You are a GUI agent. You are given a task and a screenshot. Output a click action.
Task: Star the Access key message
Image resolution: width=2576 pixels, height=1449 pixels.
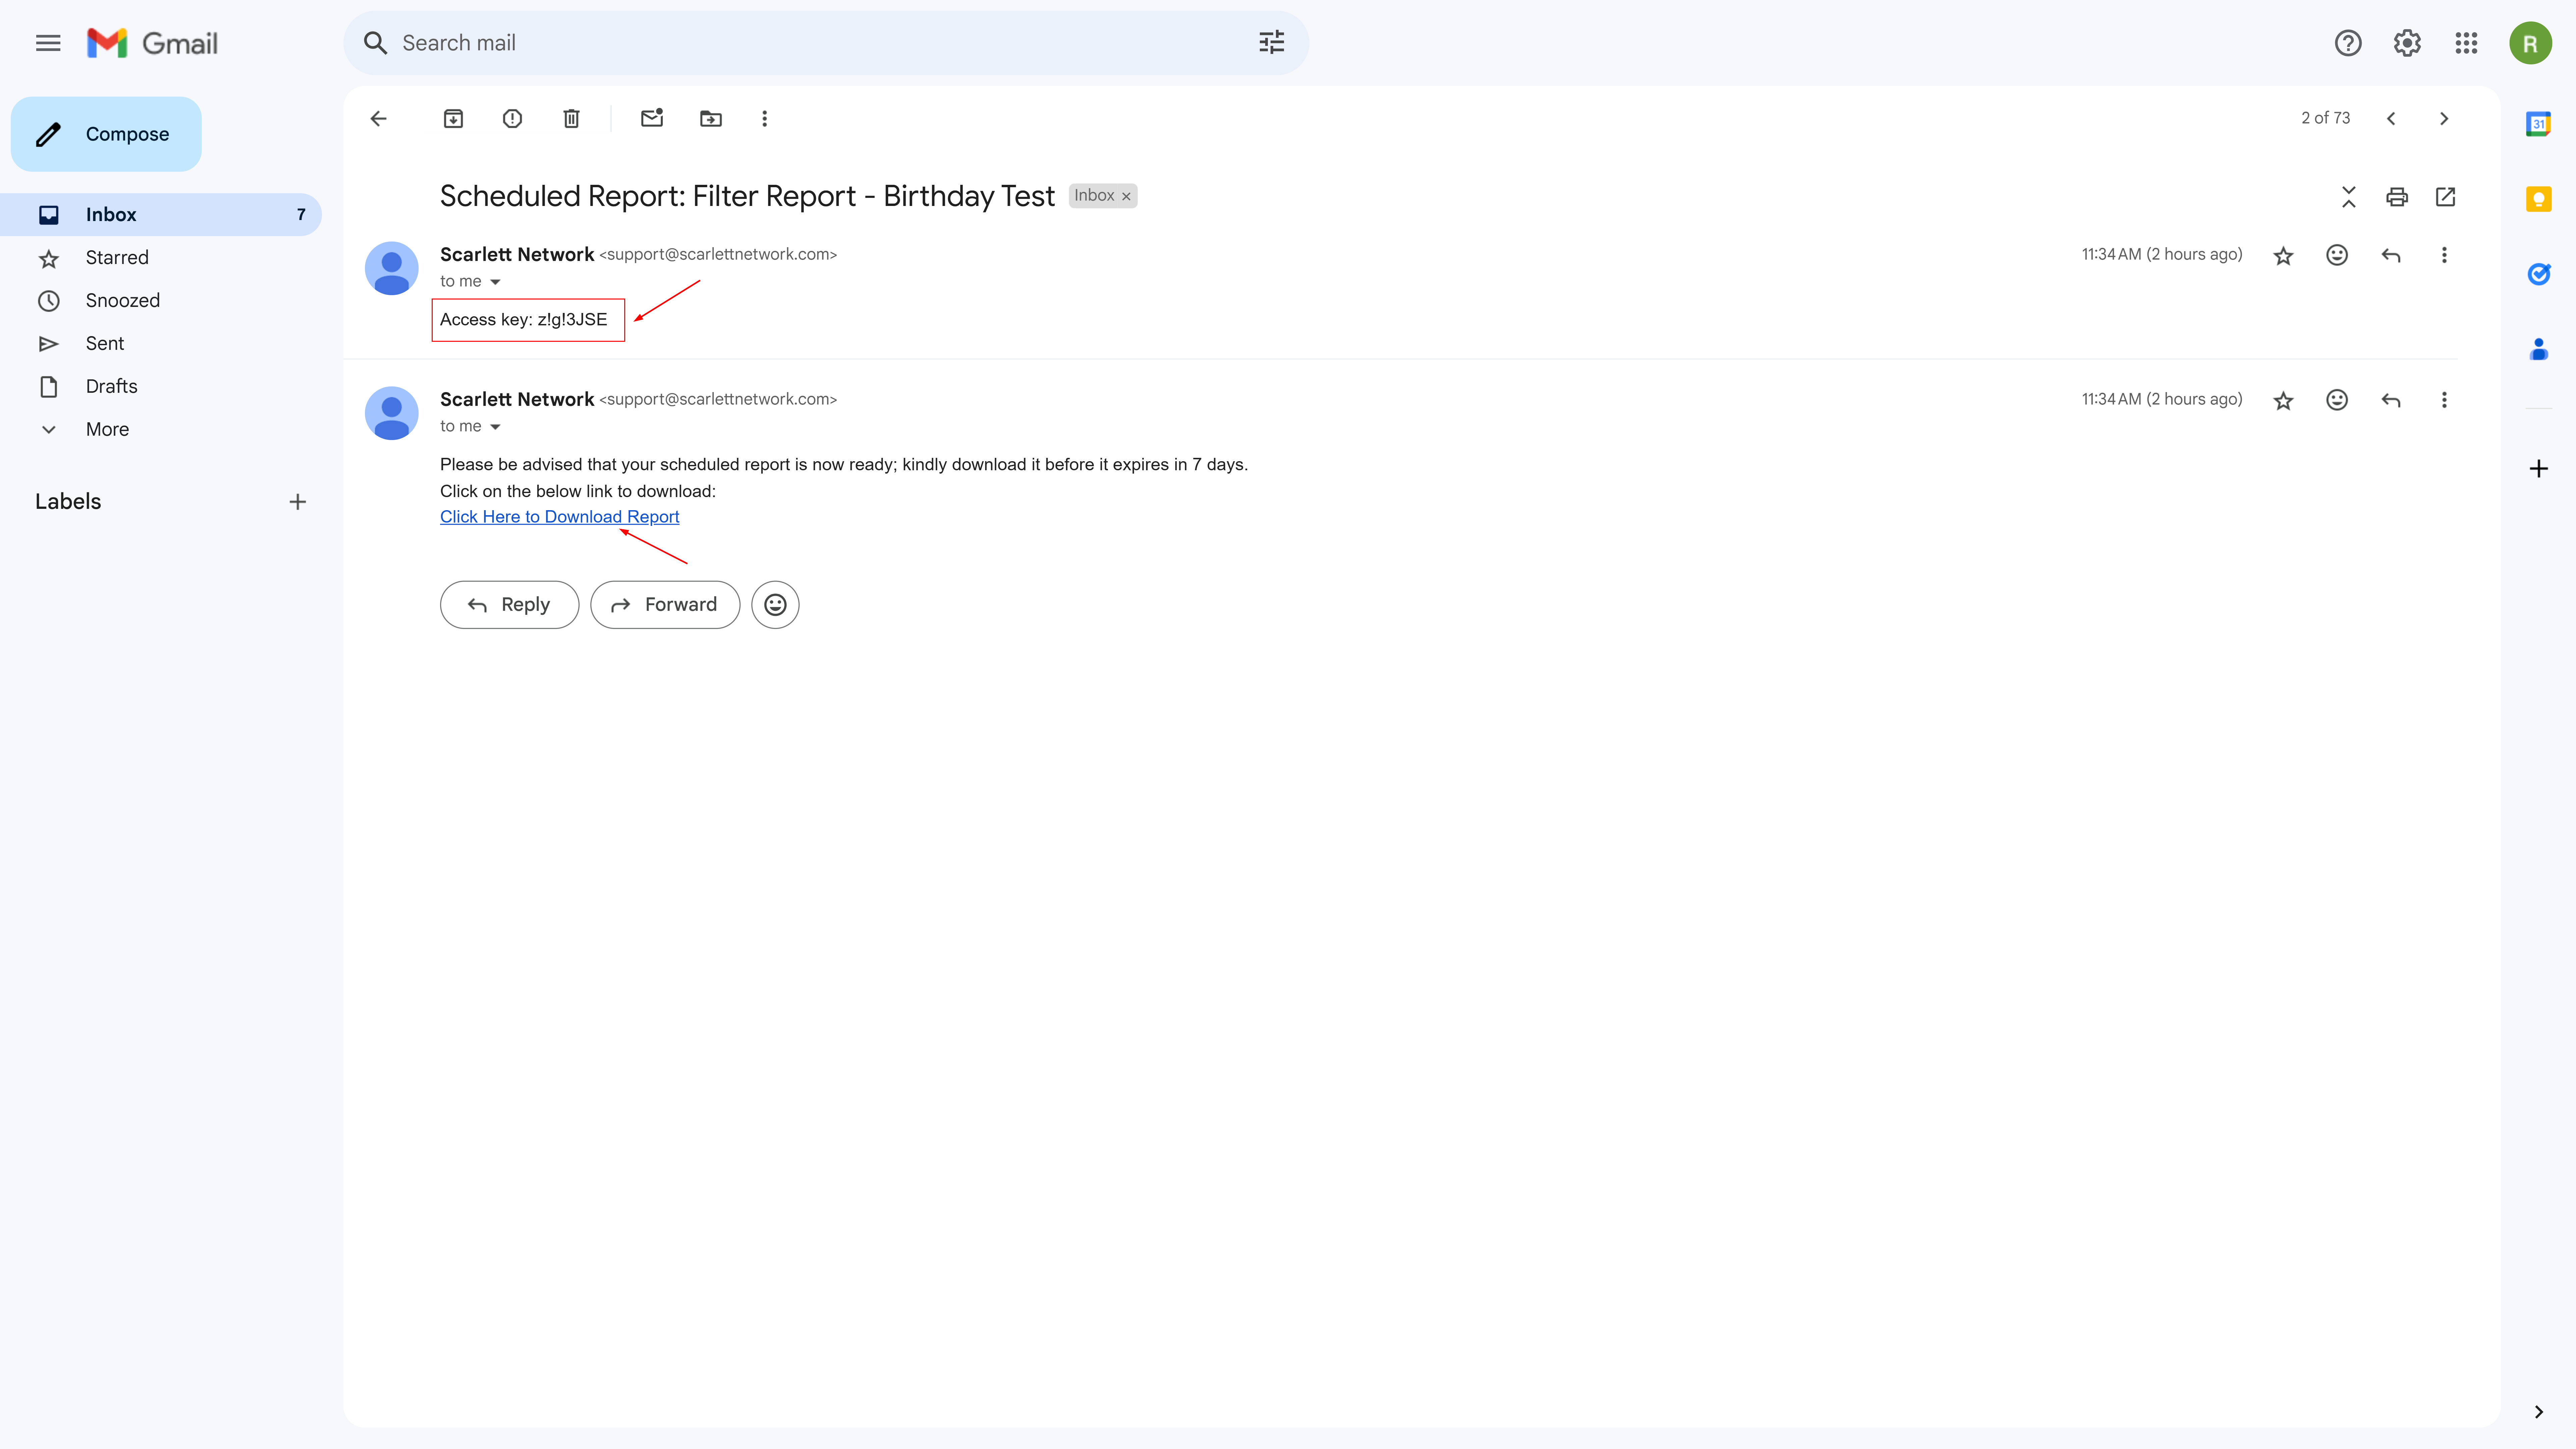[x=2283, y=256]
